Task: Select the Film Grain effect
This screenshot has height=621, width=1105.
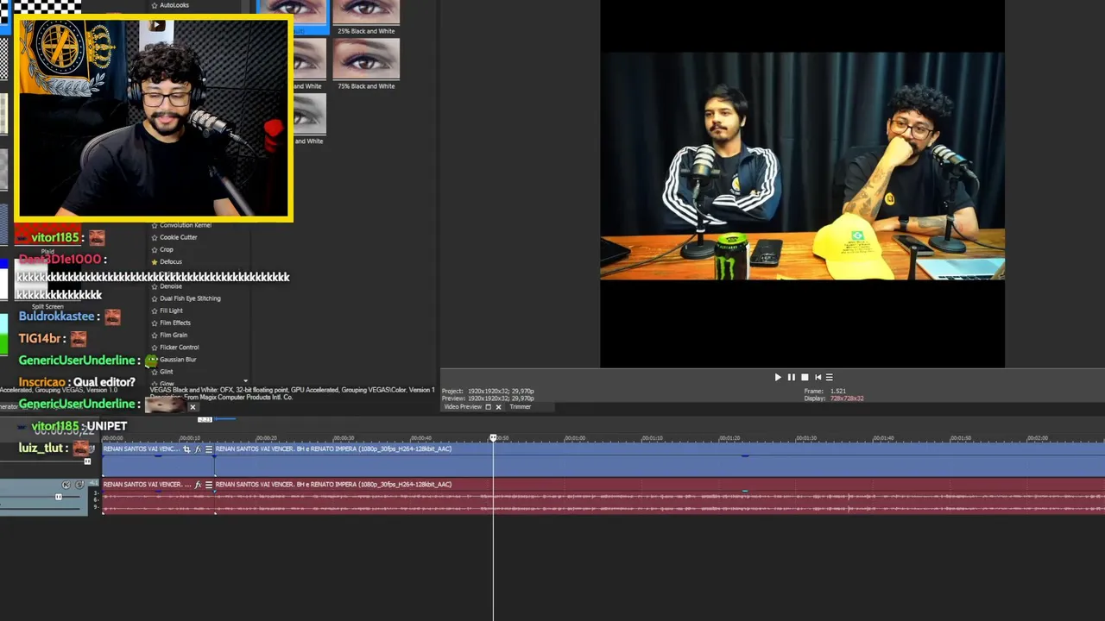Action: (x=174, y=335)
